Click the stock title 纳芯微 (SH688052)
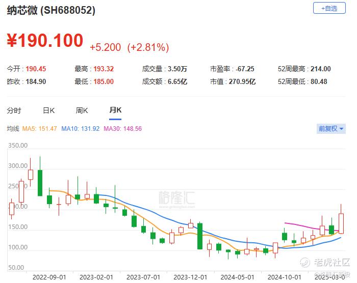The image size is (357, 283). (x=51, y=10)
